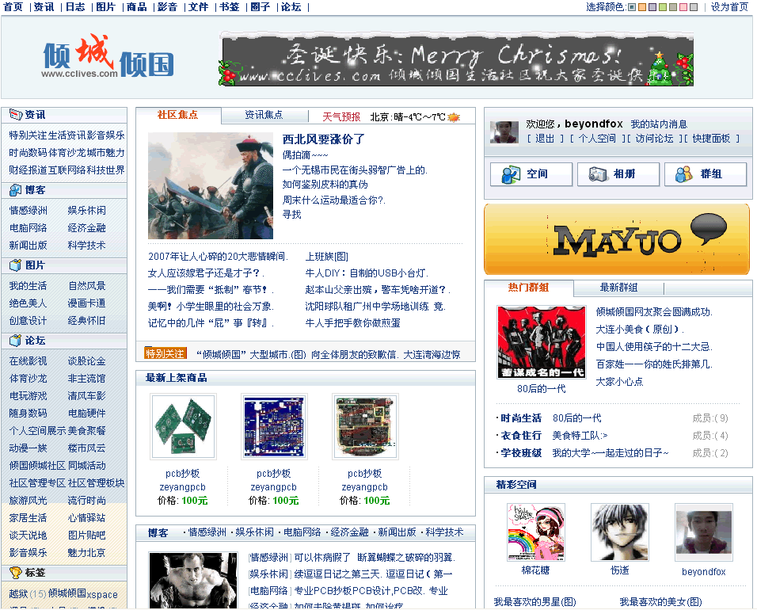Open the 个人空间 link
This screenshot has width=757, height=610.
[597, 139]
